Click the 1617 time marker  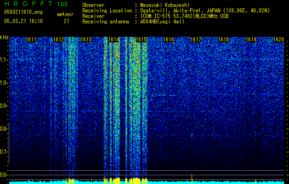pyautogui.click(x=196, y=40)
